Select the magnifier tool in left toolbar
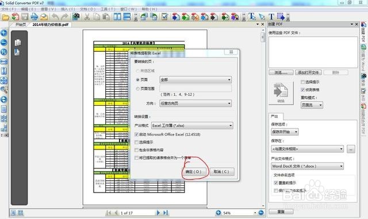This screenshot has height=219, width=368. [4, 90]
